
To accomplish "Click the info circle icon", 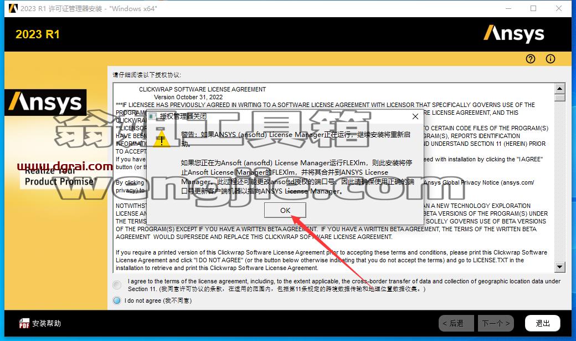I will 551,59.
